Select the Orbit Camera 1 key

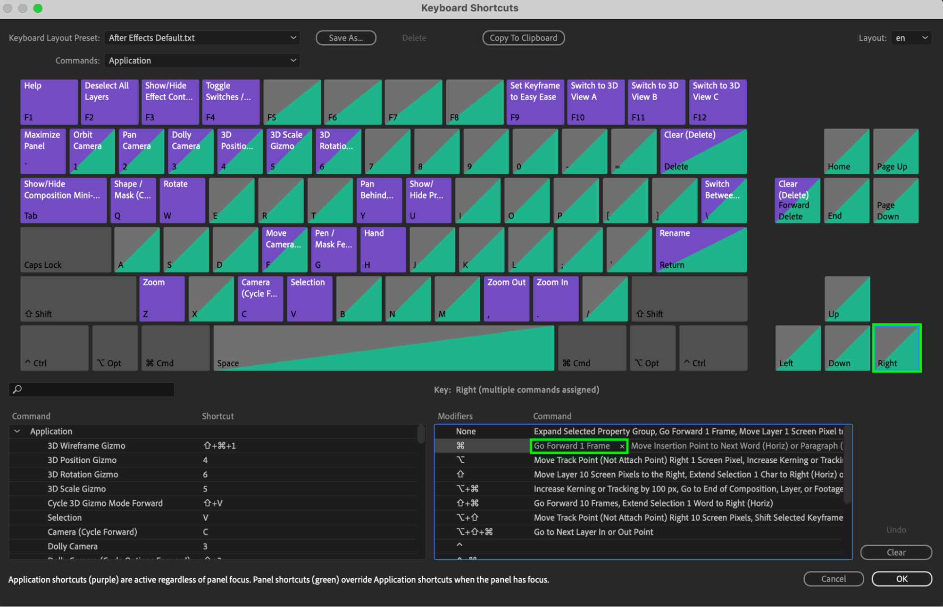point(92,151)
